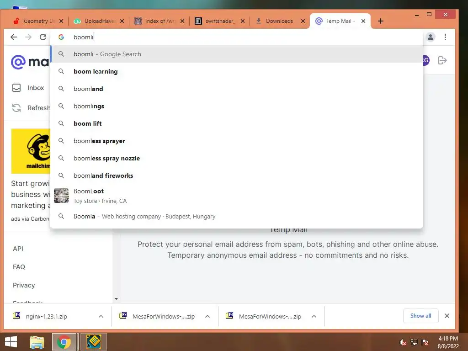Viewport: 468px width, 351px height.
Task: Click the Inbox tray icon
Action: 16,88
